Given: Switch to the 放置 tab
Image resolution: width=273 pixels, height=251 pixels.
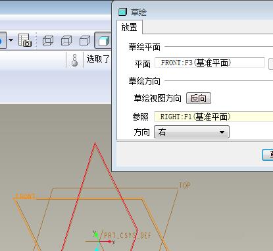Looking at the screenshot, I should point(130,28).
